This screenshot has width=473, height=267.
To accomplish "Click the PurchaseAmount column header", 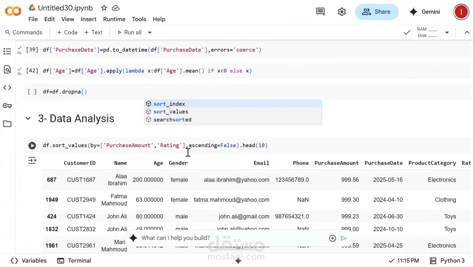I will click(336, 163).
